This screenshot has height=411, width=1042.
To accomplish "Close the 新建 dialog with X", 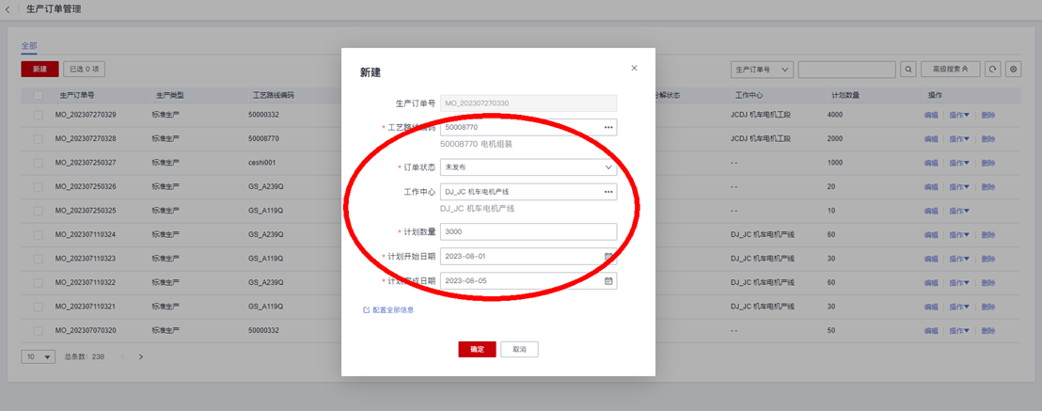I will click(x=634, y=68).
